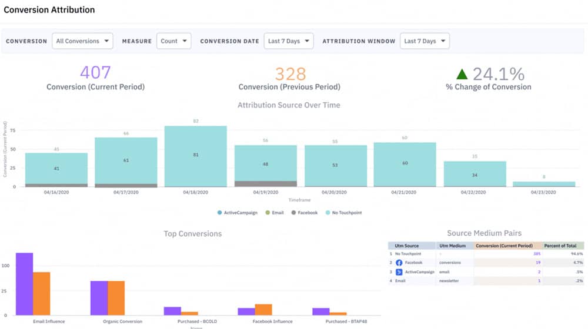588x329 pixels.
Task: Sort by Utm Medium column header
Action: tap(452, 246)
